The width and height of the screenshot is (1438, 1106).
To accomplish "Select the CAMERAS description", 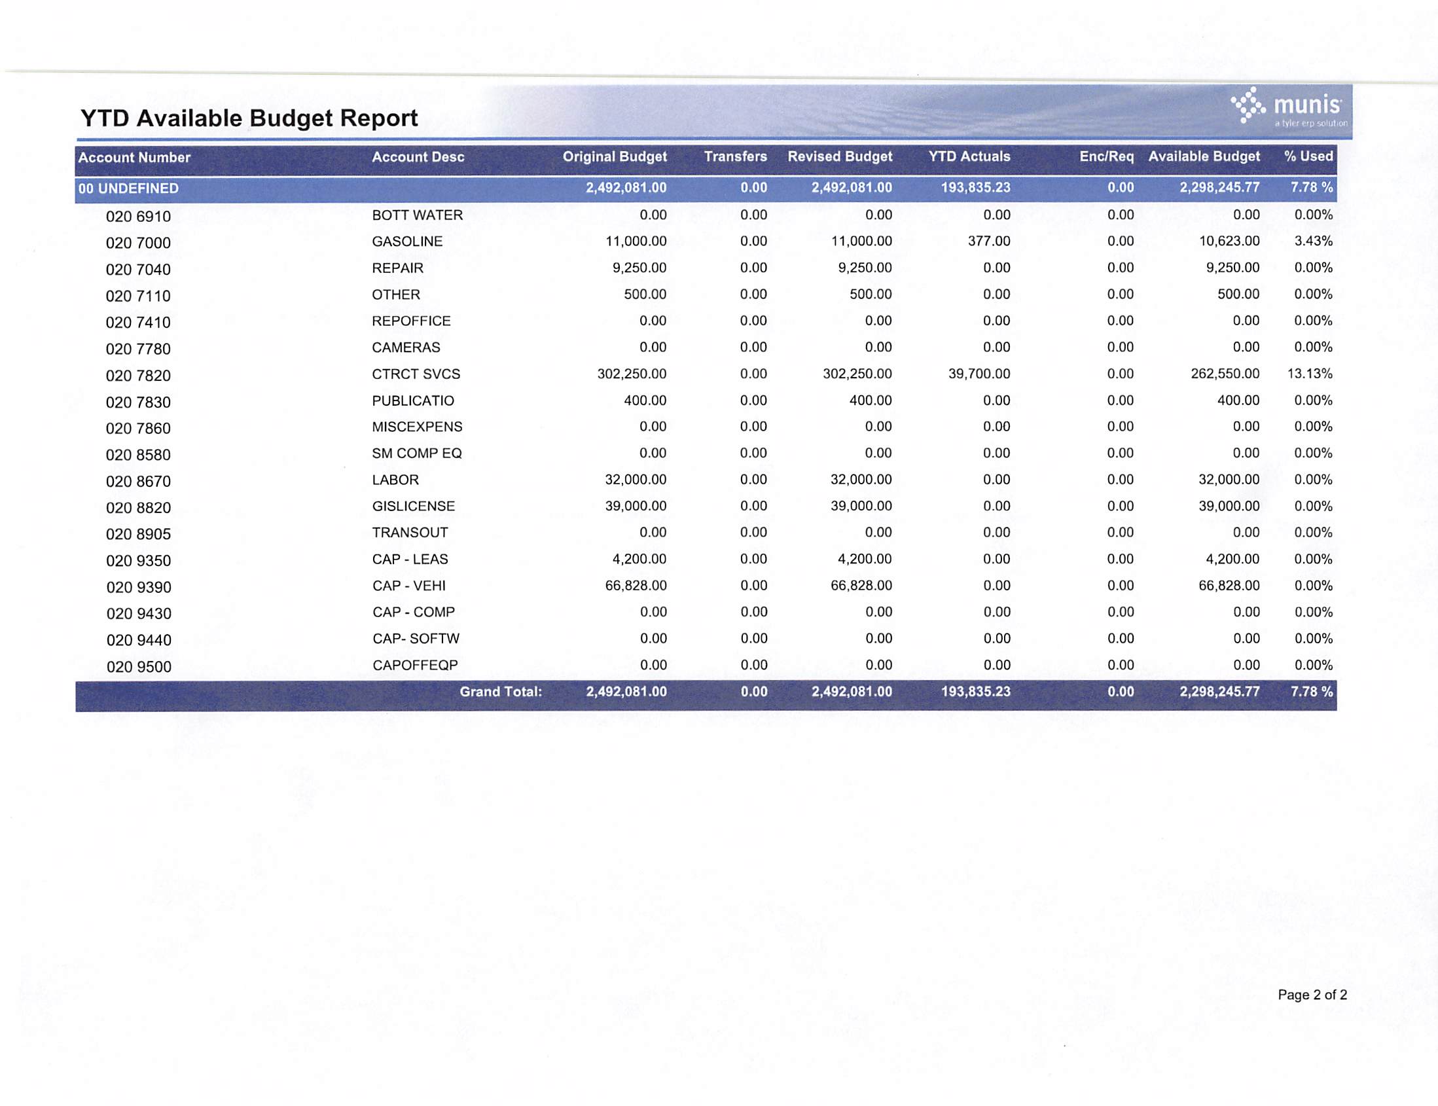I will point(406,347).
